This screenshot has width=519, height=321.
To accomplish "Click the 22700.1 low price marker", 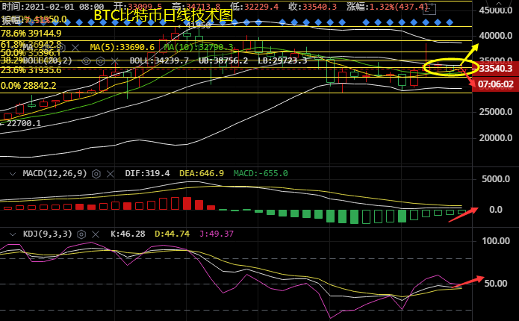I will point(21,124).
